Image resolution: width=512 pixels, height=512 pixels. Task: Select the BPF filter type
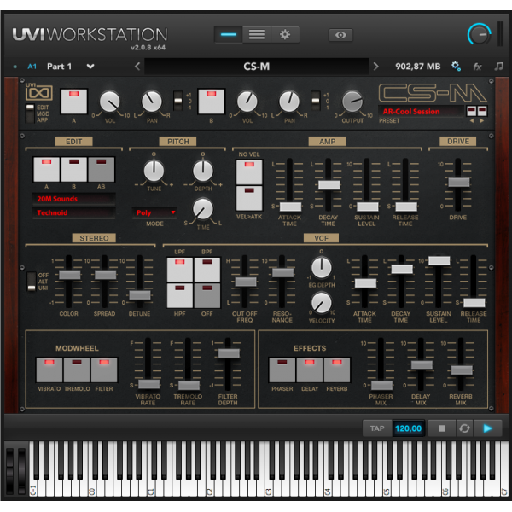pyautogui.click(x=207, y=270)
